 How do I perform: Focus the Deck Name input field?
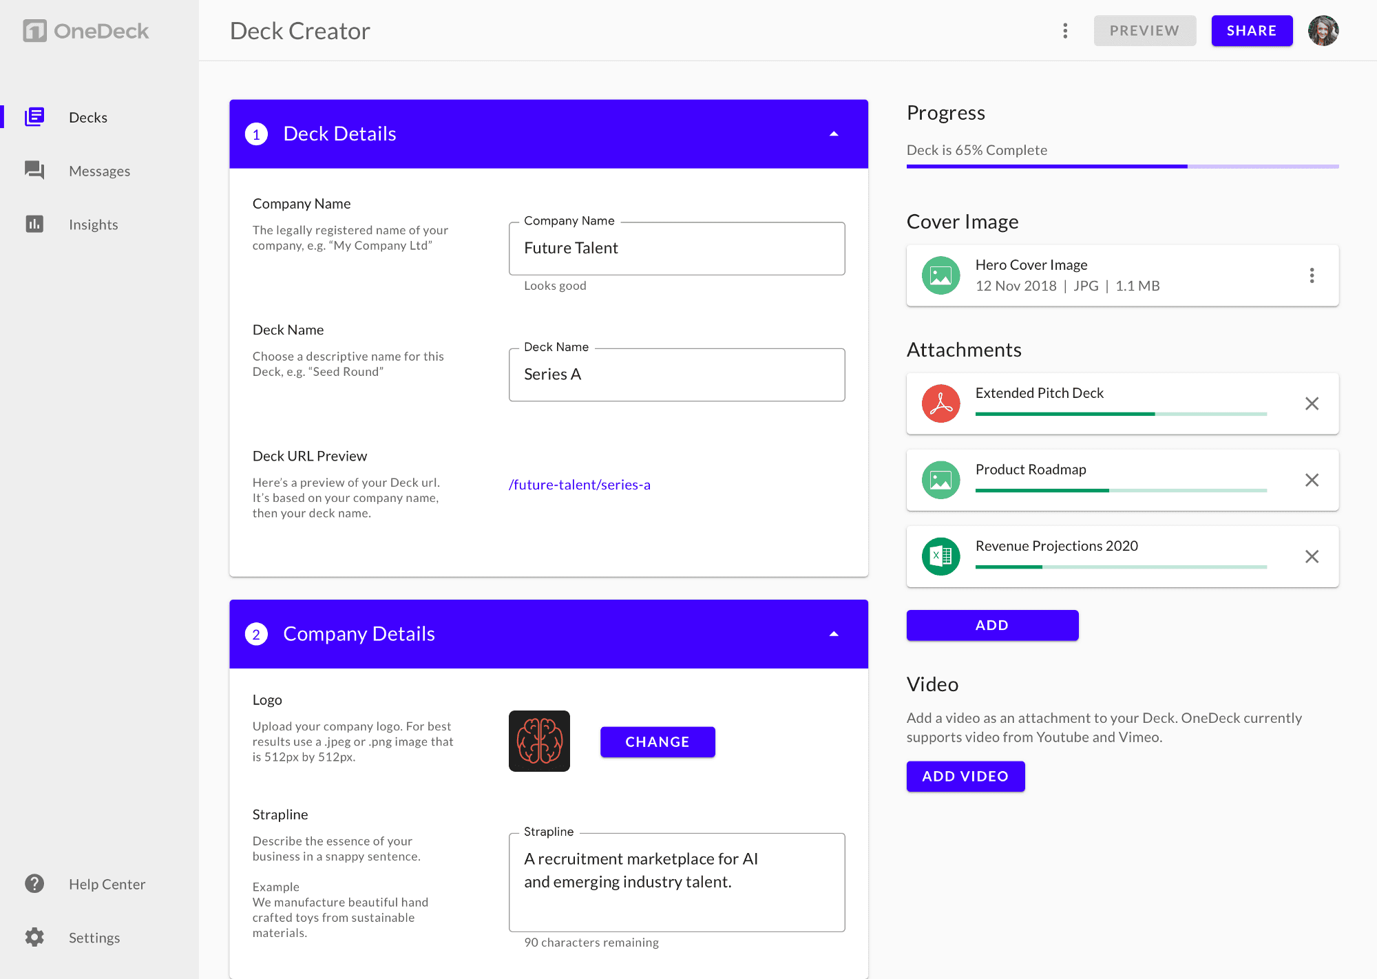(677, 375)
